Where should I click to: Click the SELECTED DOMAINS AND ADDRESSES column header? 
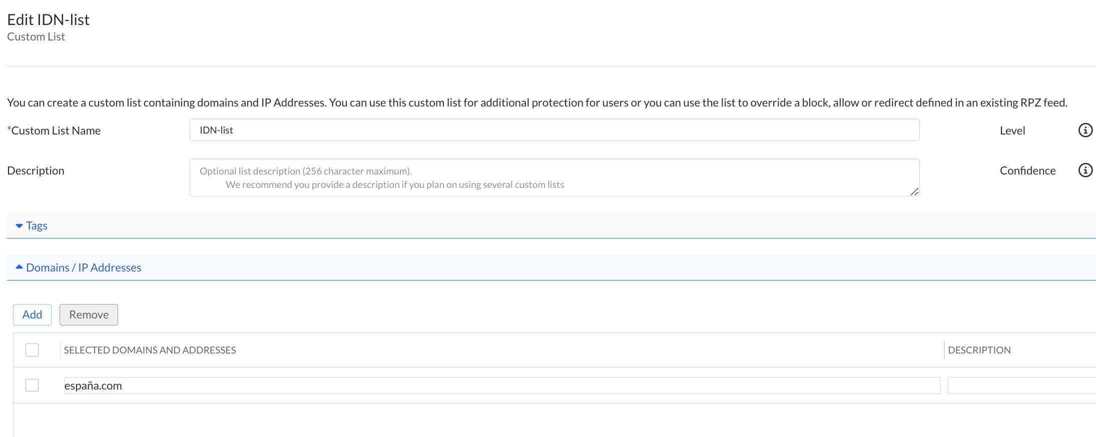pyautogui.click(x=150, y=349)
